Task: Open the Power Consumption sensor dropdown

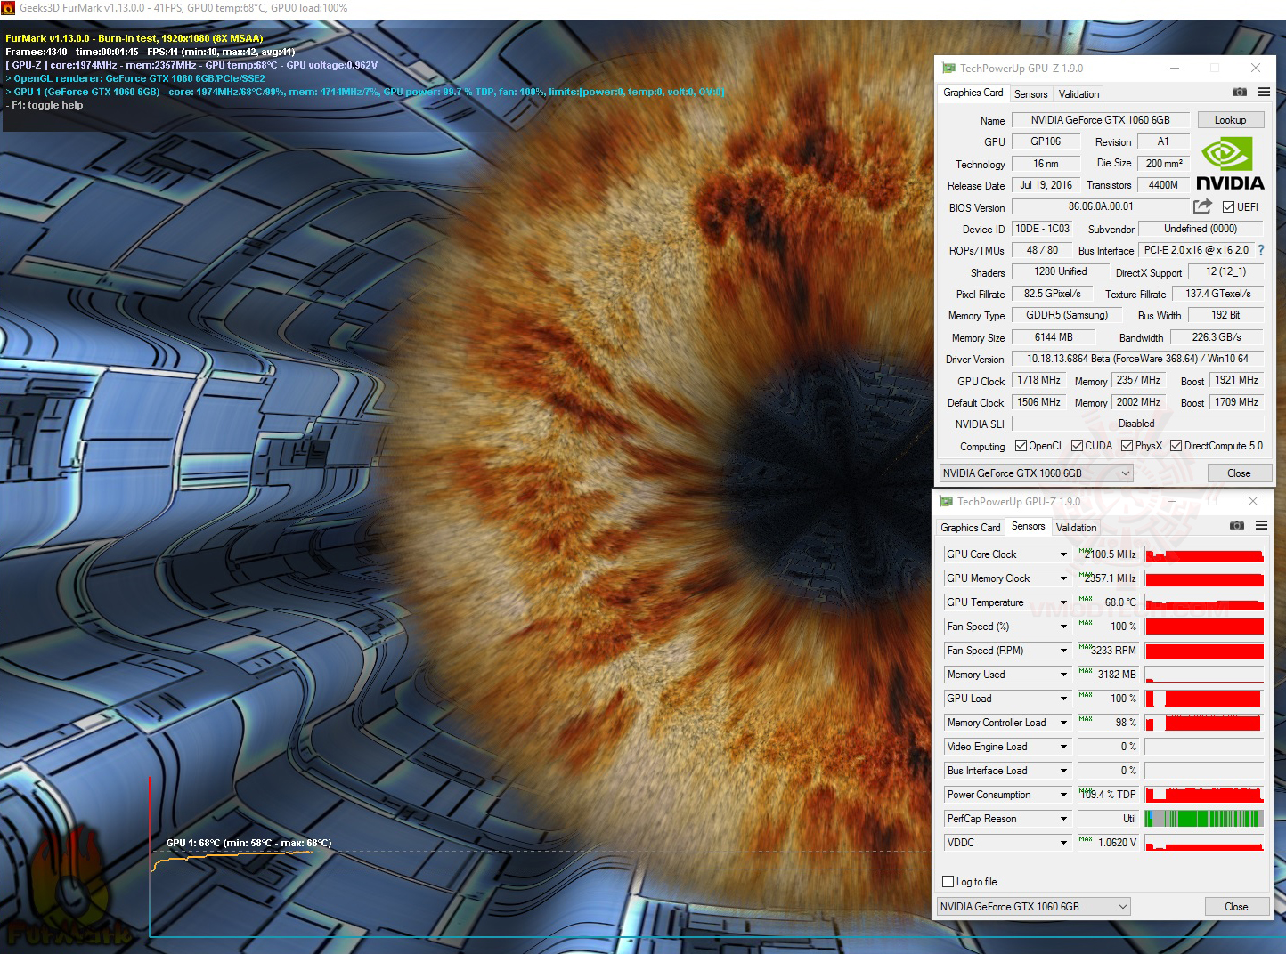Action: (1062, 794)
